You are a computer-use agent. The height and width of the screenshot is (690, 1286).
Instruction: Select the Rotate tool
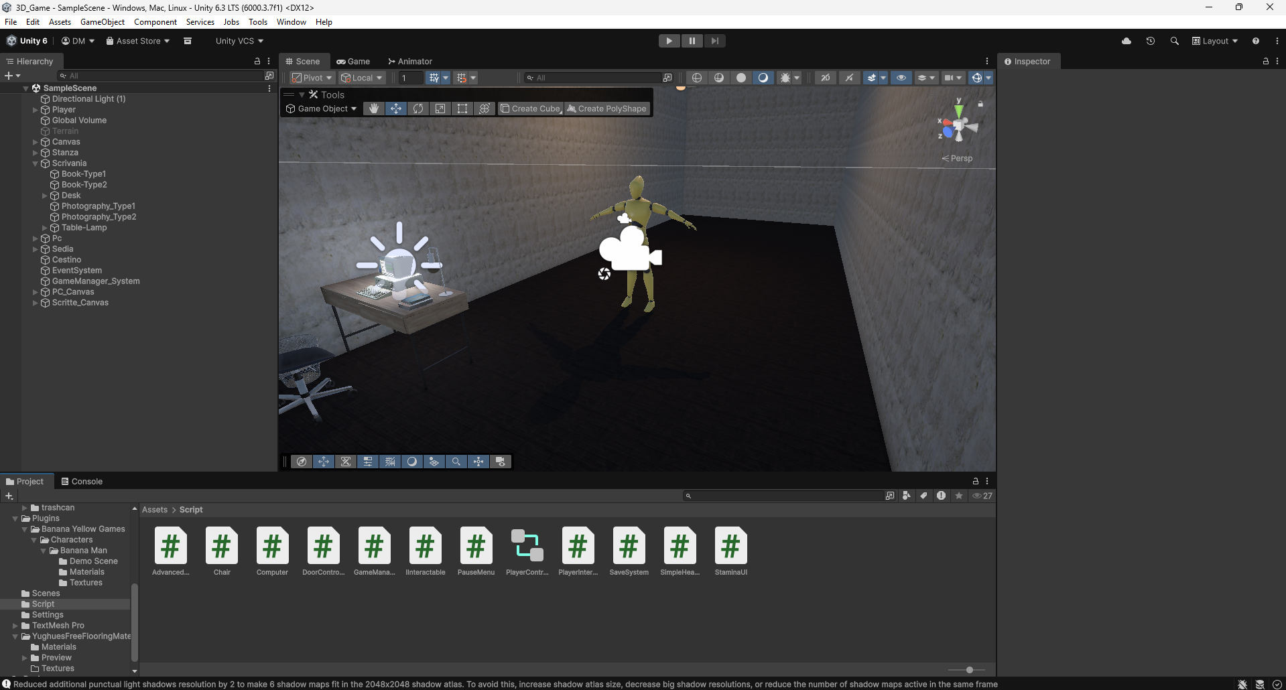(418, 109)
